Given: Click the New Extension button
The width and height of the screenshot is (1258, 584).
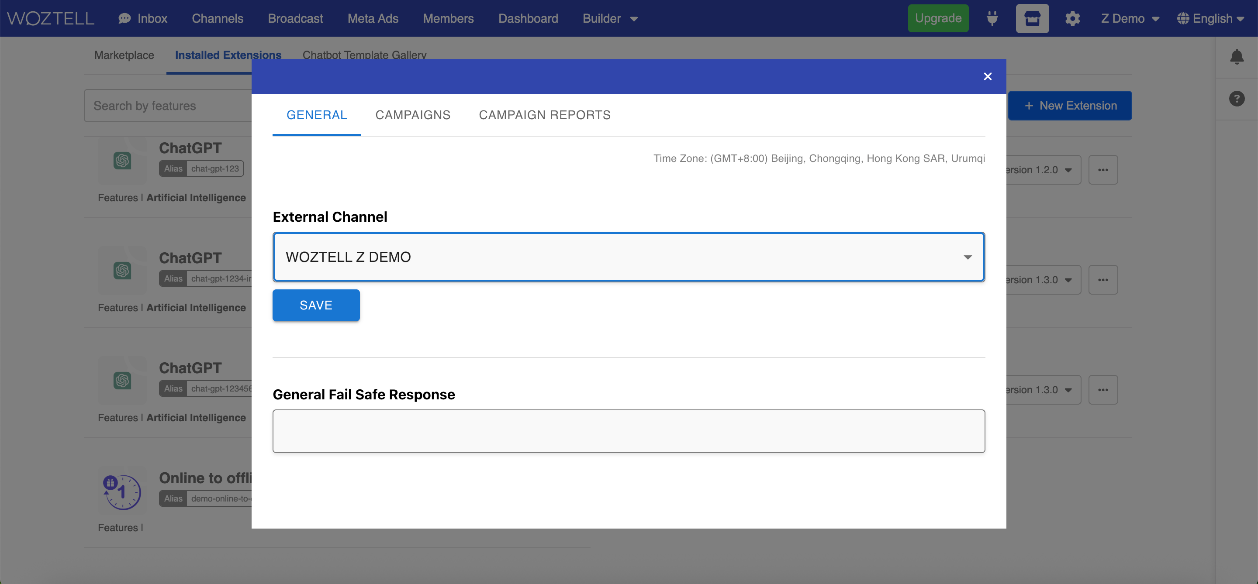Looking at the screenshot, I should 1070,105.
